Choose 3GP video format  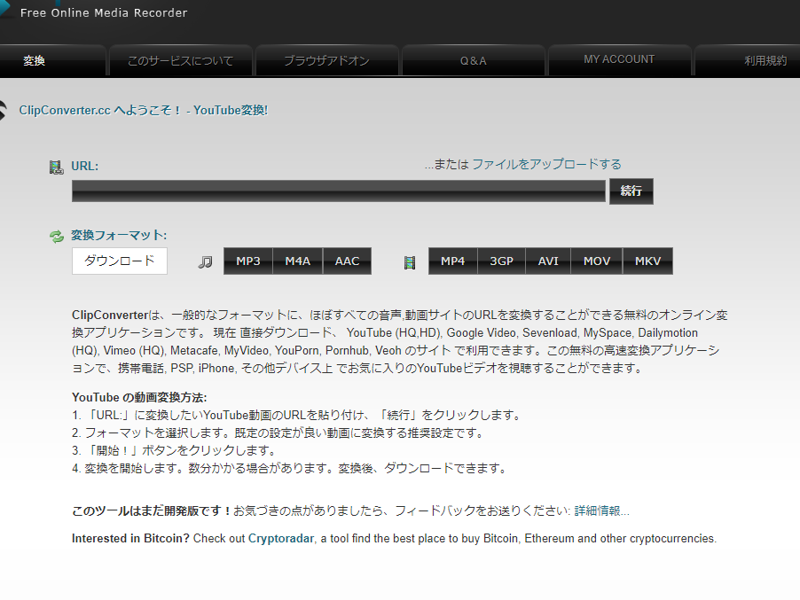pyautogui.click(x=501, y=261)
